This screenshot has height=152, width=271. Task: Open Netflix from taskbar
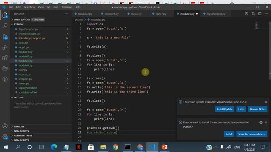click(78, 147)
